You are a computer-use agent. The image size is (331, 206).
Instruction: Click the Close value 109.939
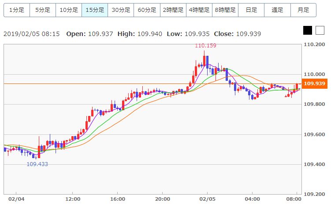249,34
